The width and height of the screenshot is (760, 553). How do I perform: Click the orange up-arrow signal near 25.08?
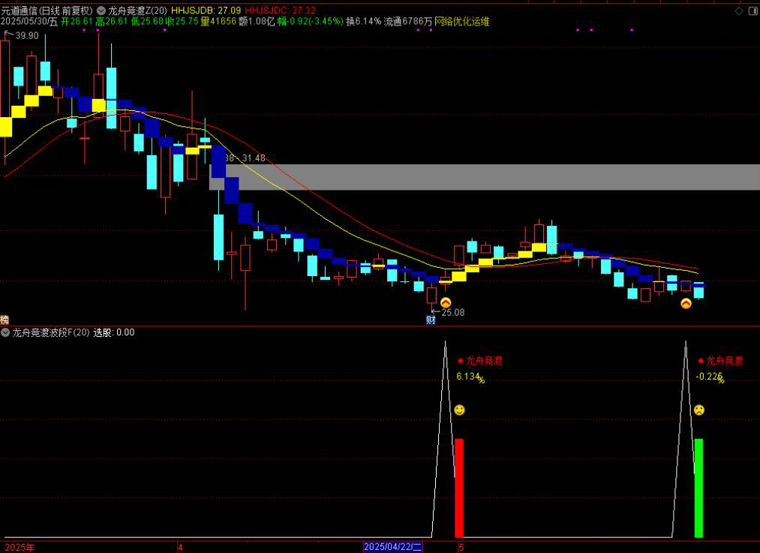446,303
